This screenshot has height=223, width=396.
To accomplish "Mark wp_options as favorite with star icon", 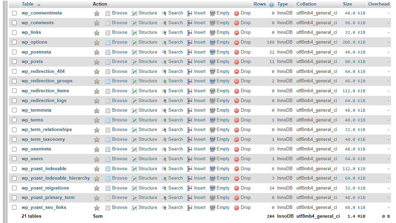I will (x=97, y=43).
